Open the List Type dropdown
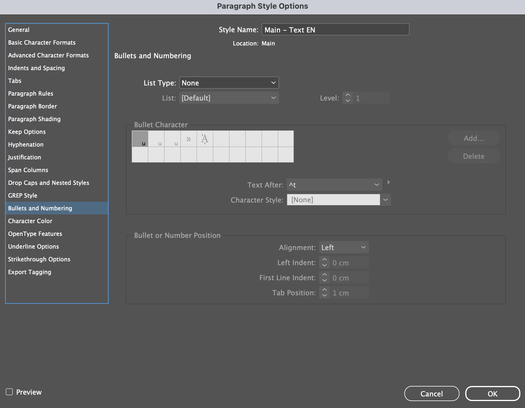Image resolution: width=525 pixels, height=408 pixels. point(229,83)
